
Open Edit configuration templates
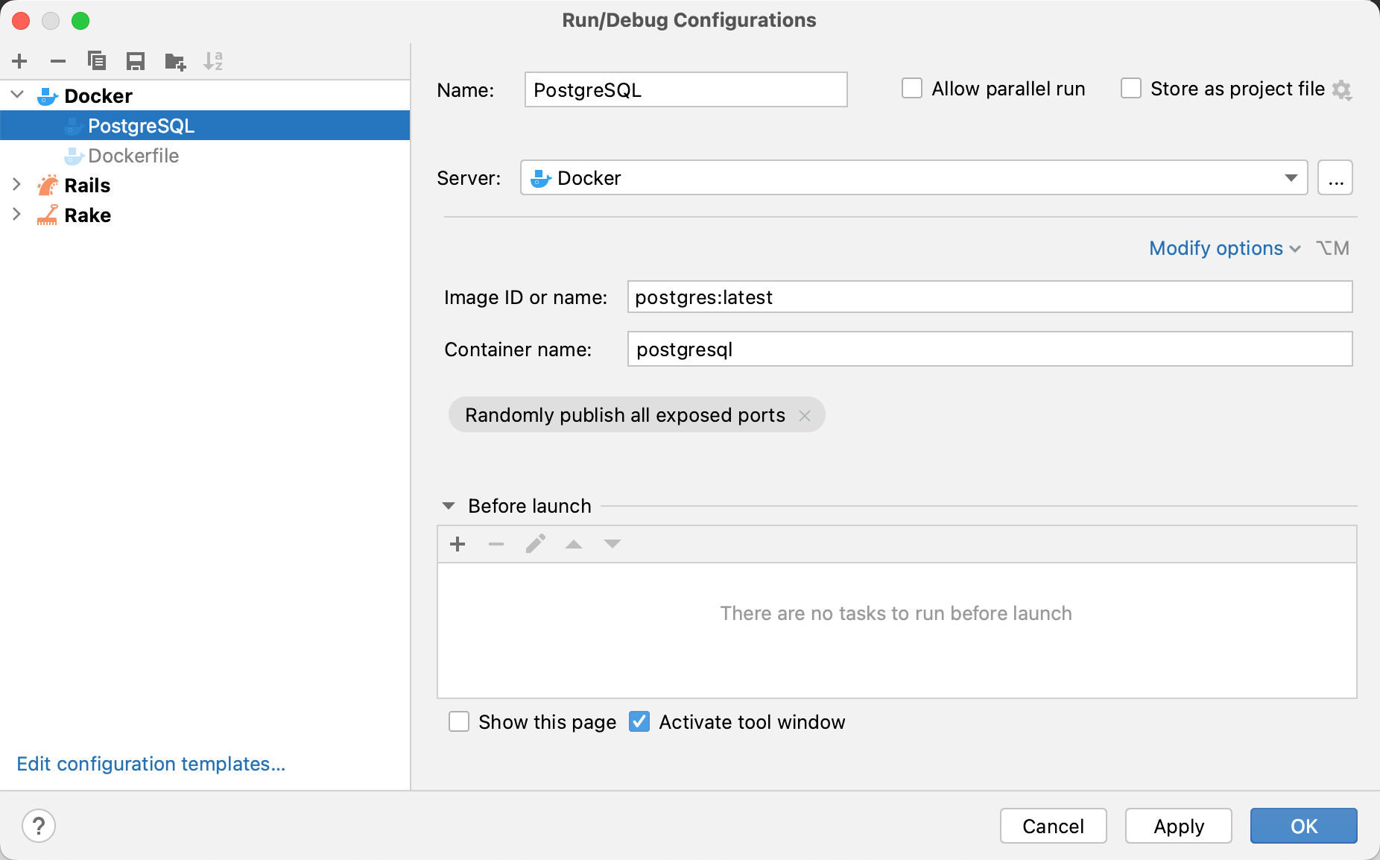(x=151, y=763)
